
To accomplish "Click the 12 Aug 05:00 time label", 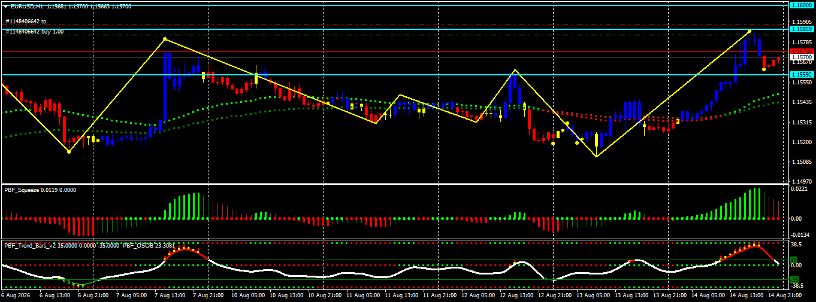I will [x=477, y=295].
